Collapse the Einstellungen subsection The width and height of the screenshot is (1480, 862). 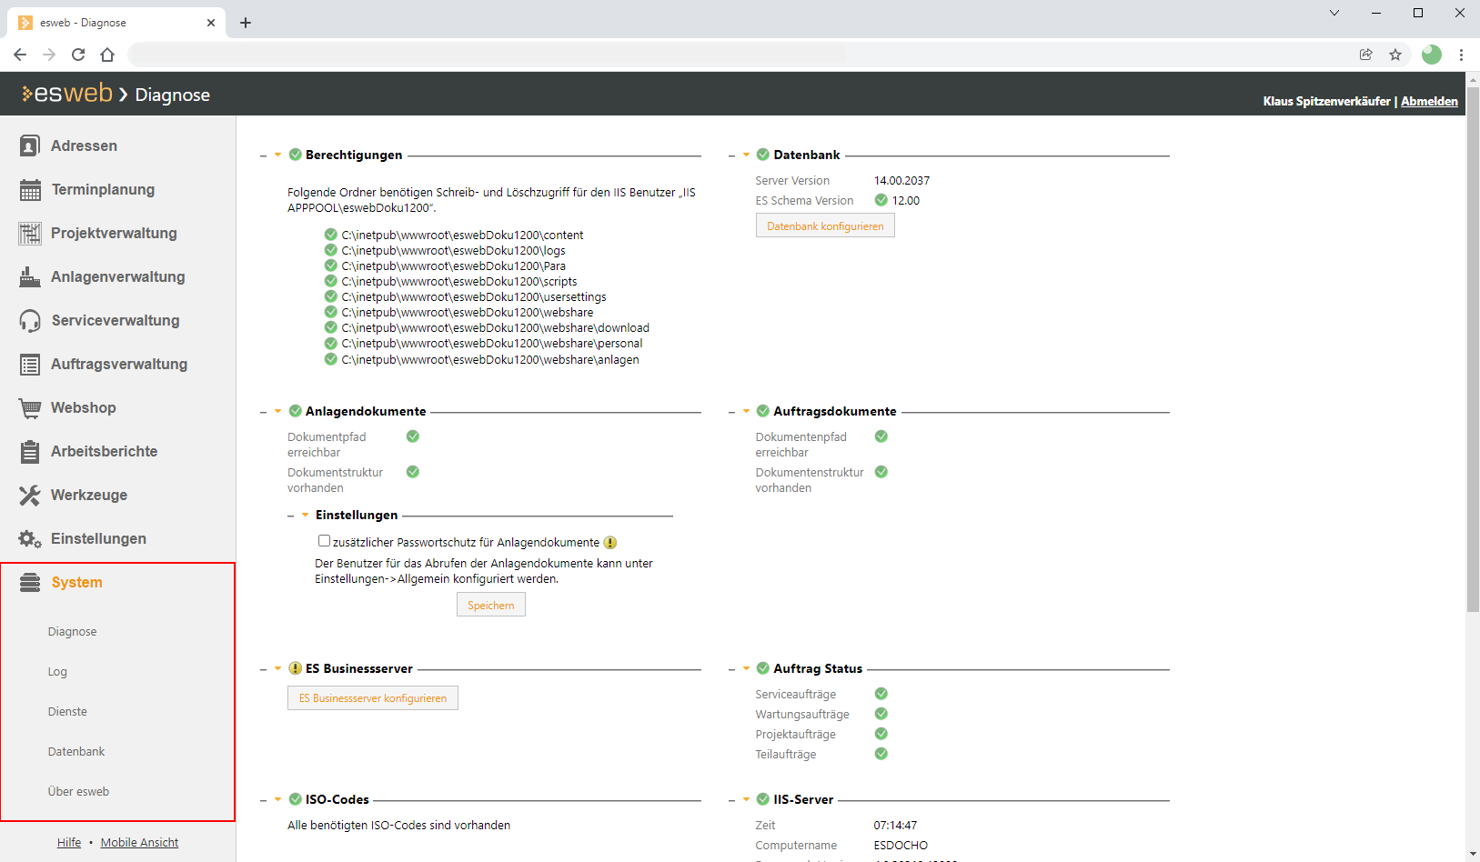(x=306, y=516)
